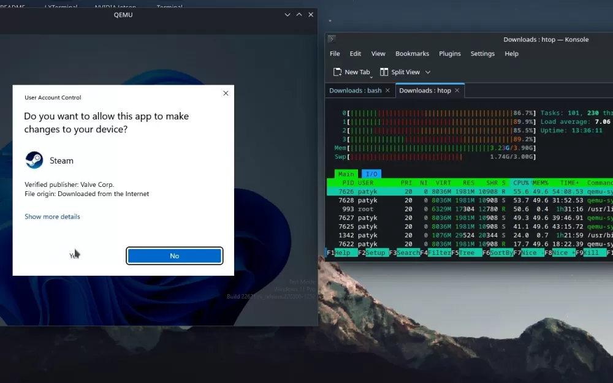Click F3 Search in htop footer

pyautogui.click(x=404, y=252)
